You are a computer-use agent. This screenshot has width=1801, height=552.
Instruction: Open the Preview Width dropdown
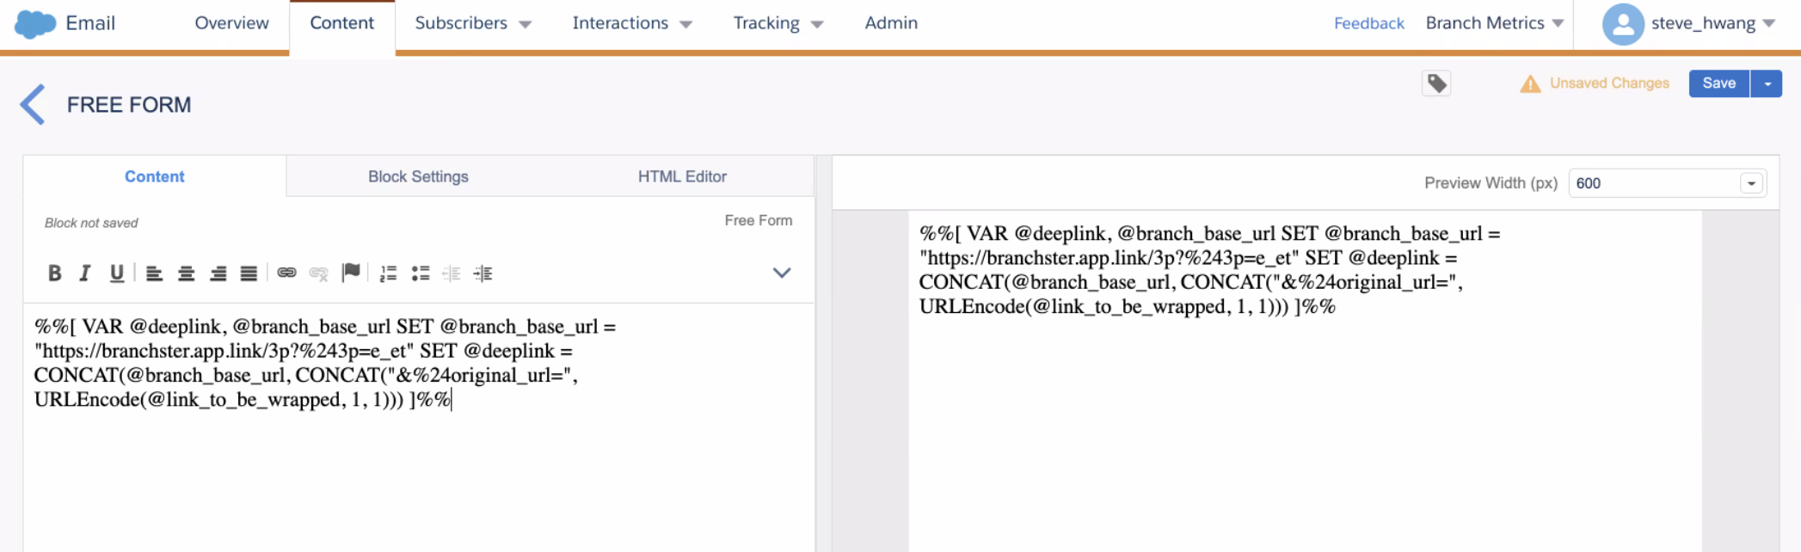(x=1667, y=183)
